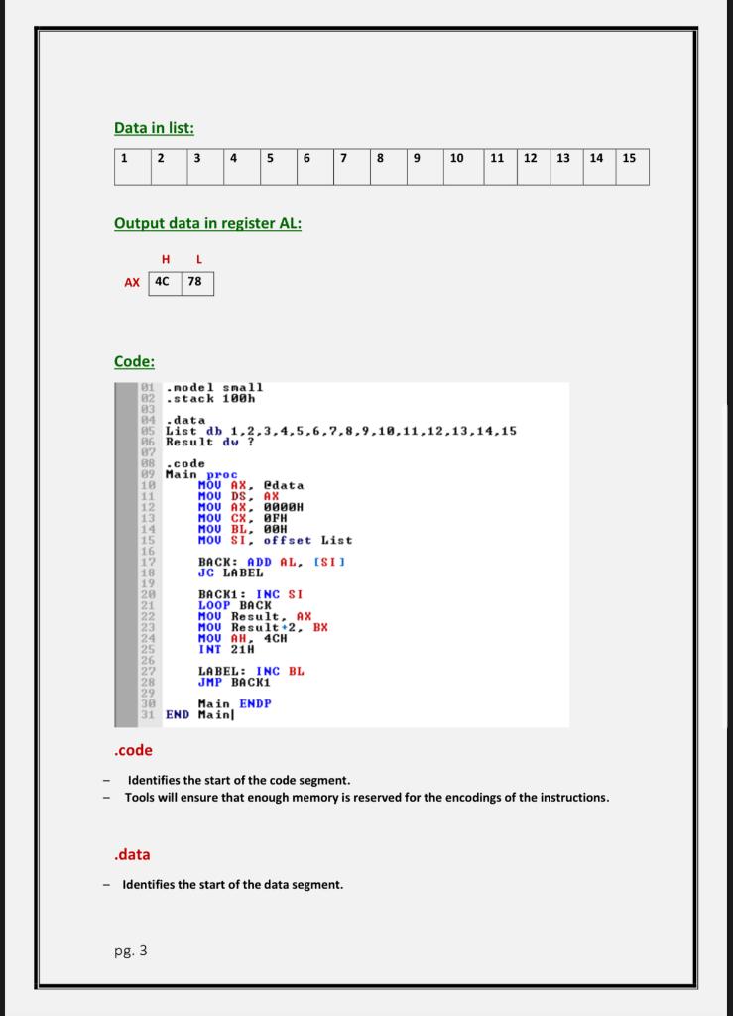
Task: Click the 'MOV Result, AX' code line
Action: coord(255,617)
